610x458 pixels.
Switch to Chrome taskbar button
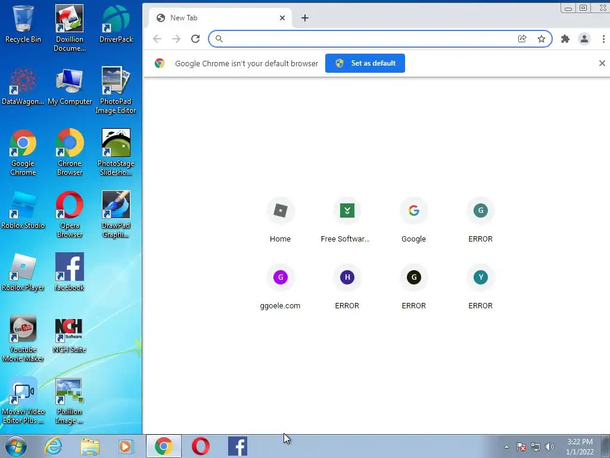[163, 446]
